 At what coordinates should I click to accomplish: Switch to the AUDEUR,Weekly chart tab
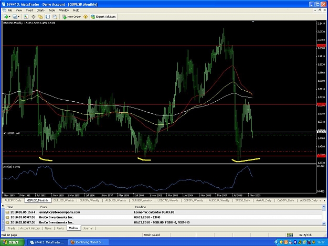click(219, 200)
